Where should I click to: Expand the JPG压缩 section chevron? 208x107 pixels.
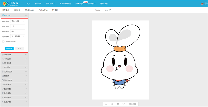(26, 67)
